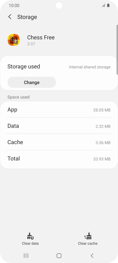Tap the signal strength icon

tap(104, 5)
